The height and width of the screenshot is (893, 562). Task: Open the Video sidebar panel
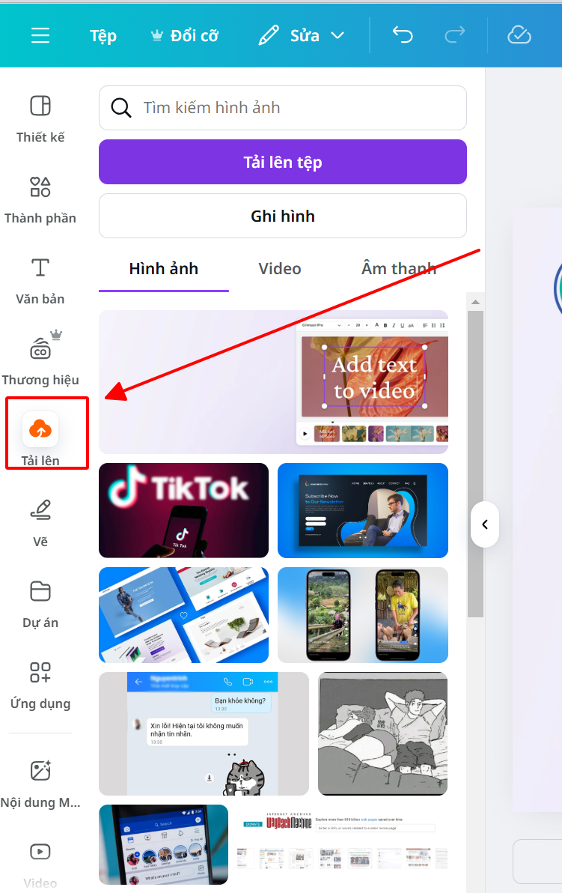point(40,865)
